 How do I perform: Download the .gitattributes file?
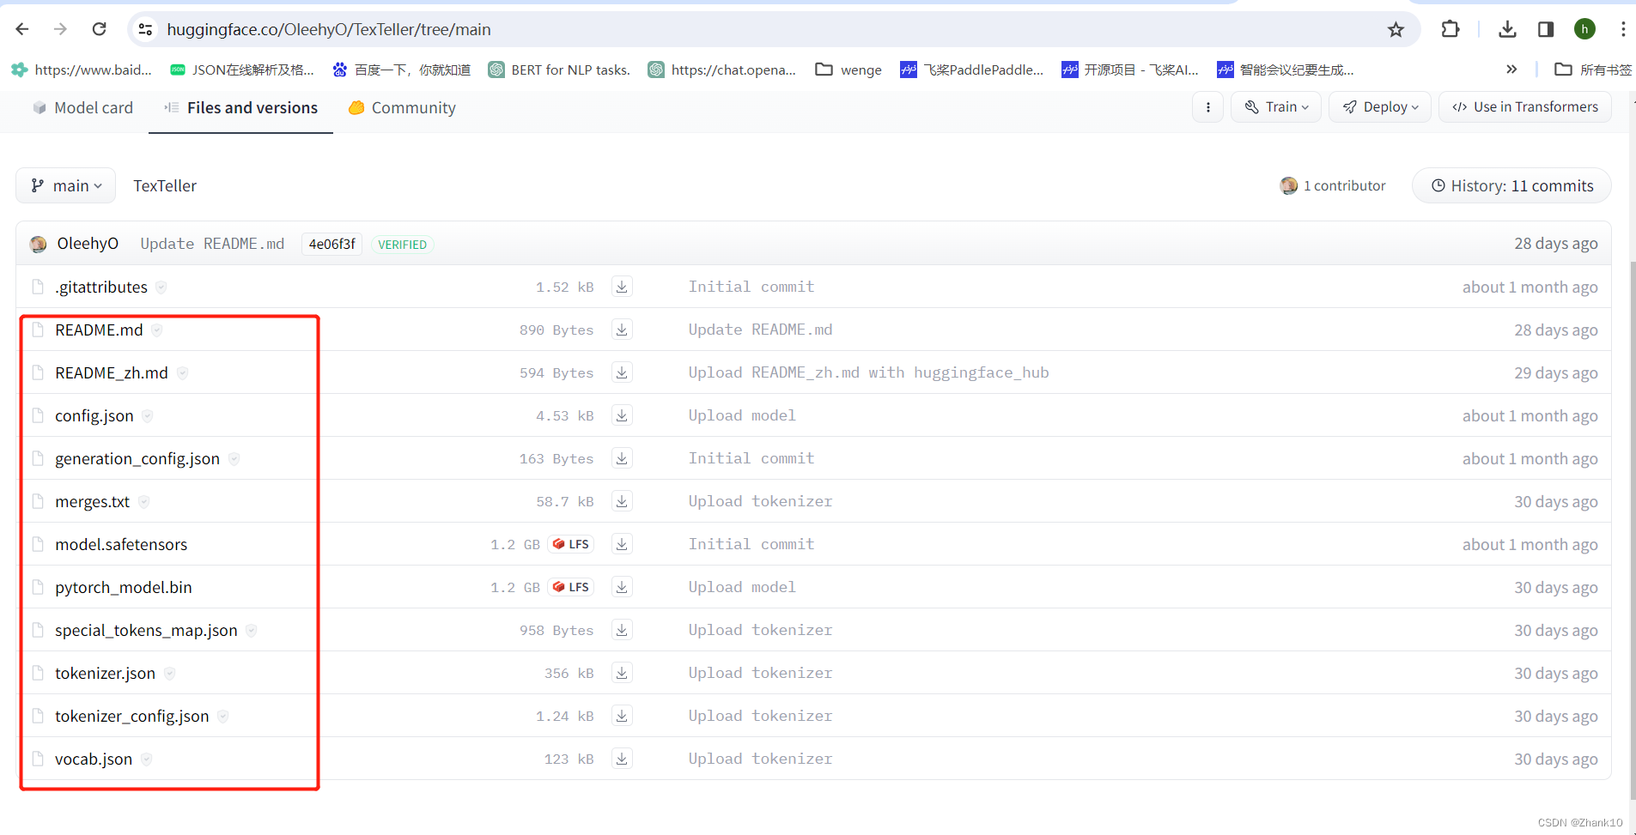(622, 287)
